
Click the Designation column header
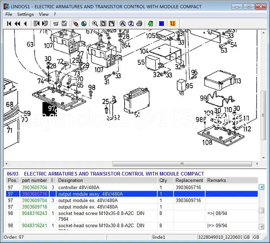[x=107, y=180]
